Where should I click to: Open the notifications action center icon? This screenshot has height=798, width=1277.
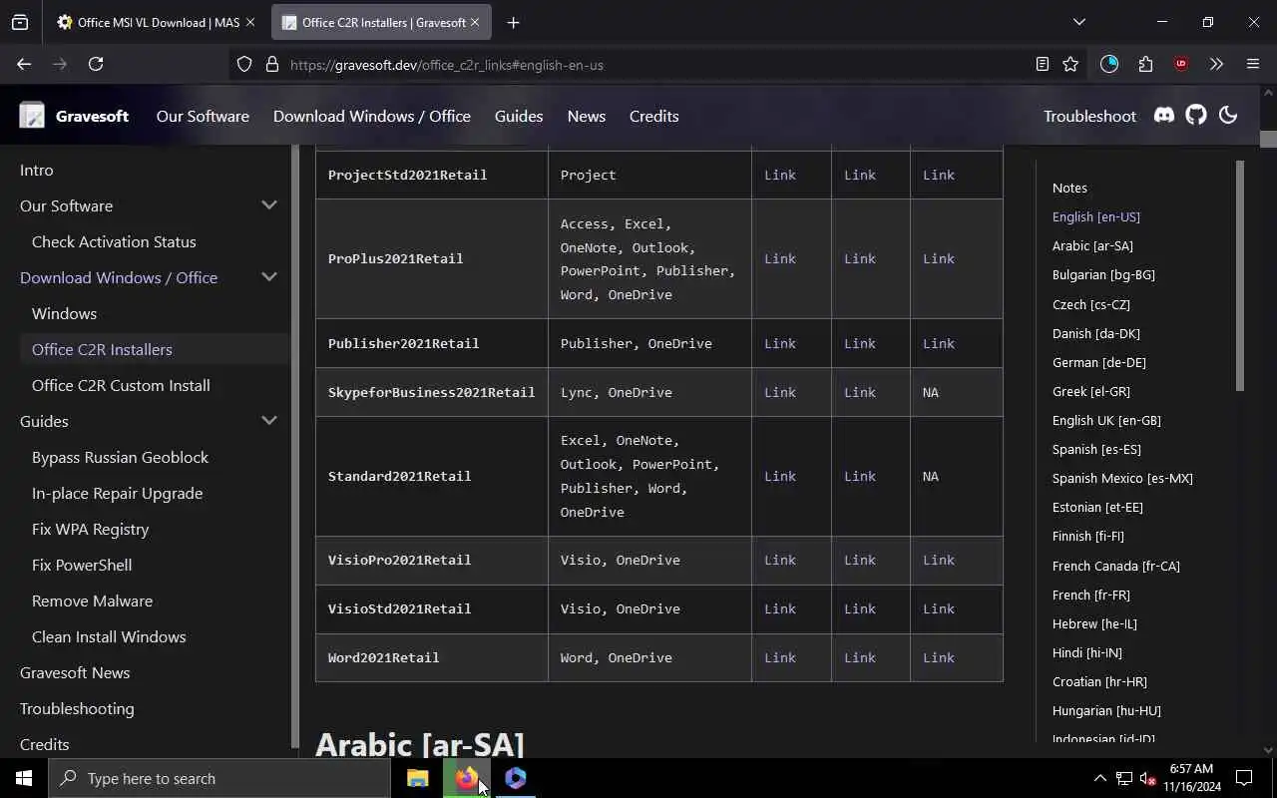[x=1244, y=778]
